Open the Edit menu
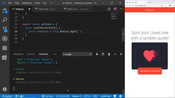Image resolution: width=175 pixels, height=98 pixels. pyautogui.click(x=17, y=3)
